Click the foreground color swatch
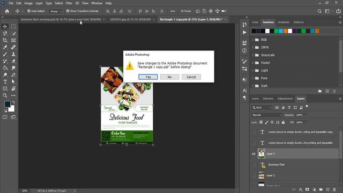 pos(7,104)
